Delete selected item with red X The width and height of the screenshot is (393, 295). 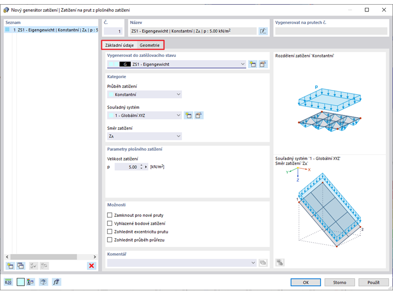[92, 265]
